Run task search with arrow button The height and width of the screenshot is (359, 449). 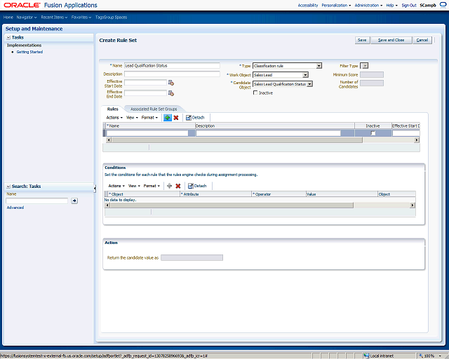click(74, 201)
